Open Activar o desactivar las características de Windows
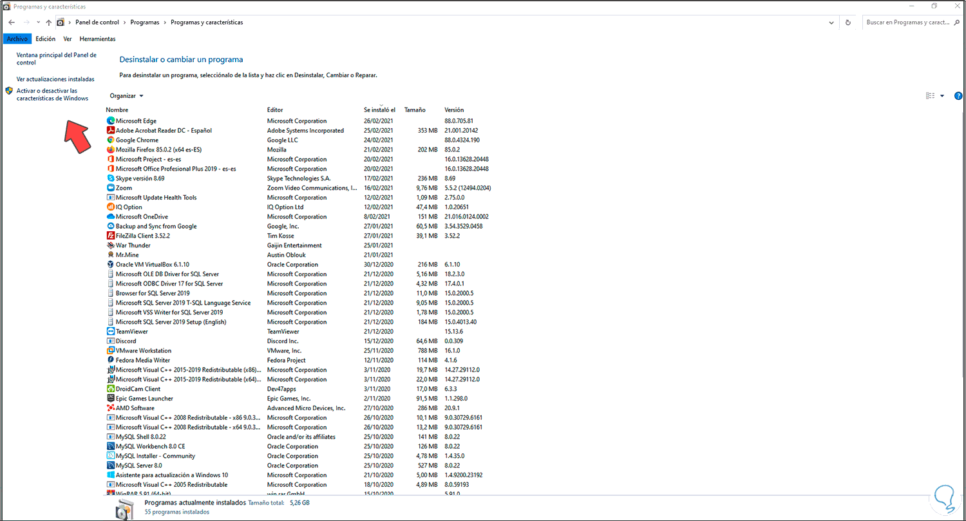Viewport: 966px width, 521px height. (52, 94)
